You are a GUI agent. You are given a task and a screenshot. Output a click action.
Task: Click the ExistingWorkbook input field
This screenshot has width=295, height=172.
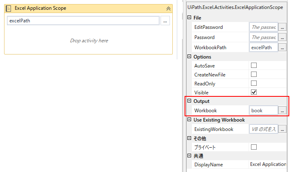tap(263, 129)
